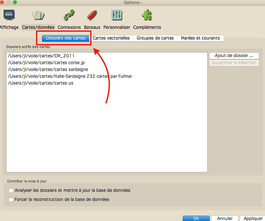
Task: Select the cartes corse jp folder
Action: (46, 63)
